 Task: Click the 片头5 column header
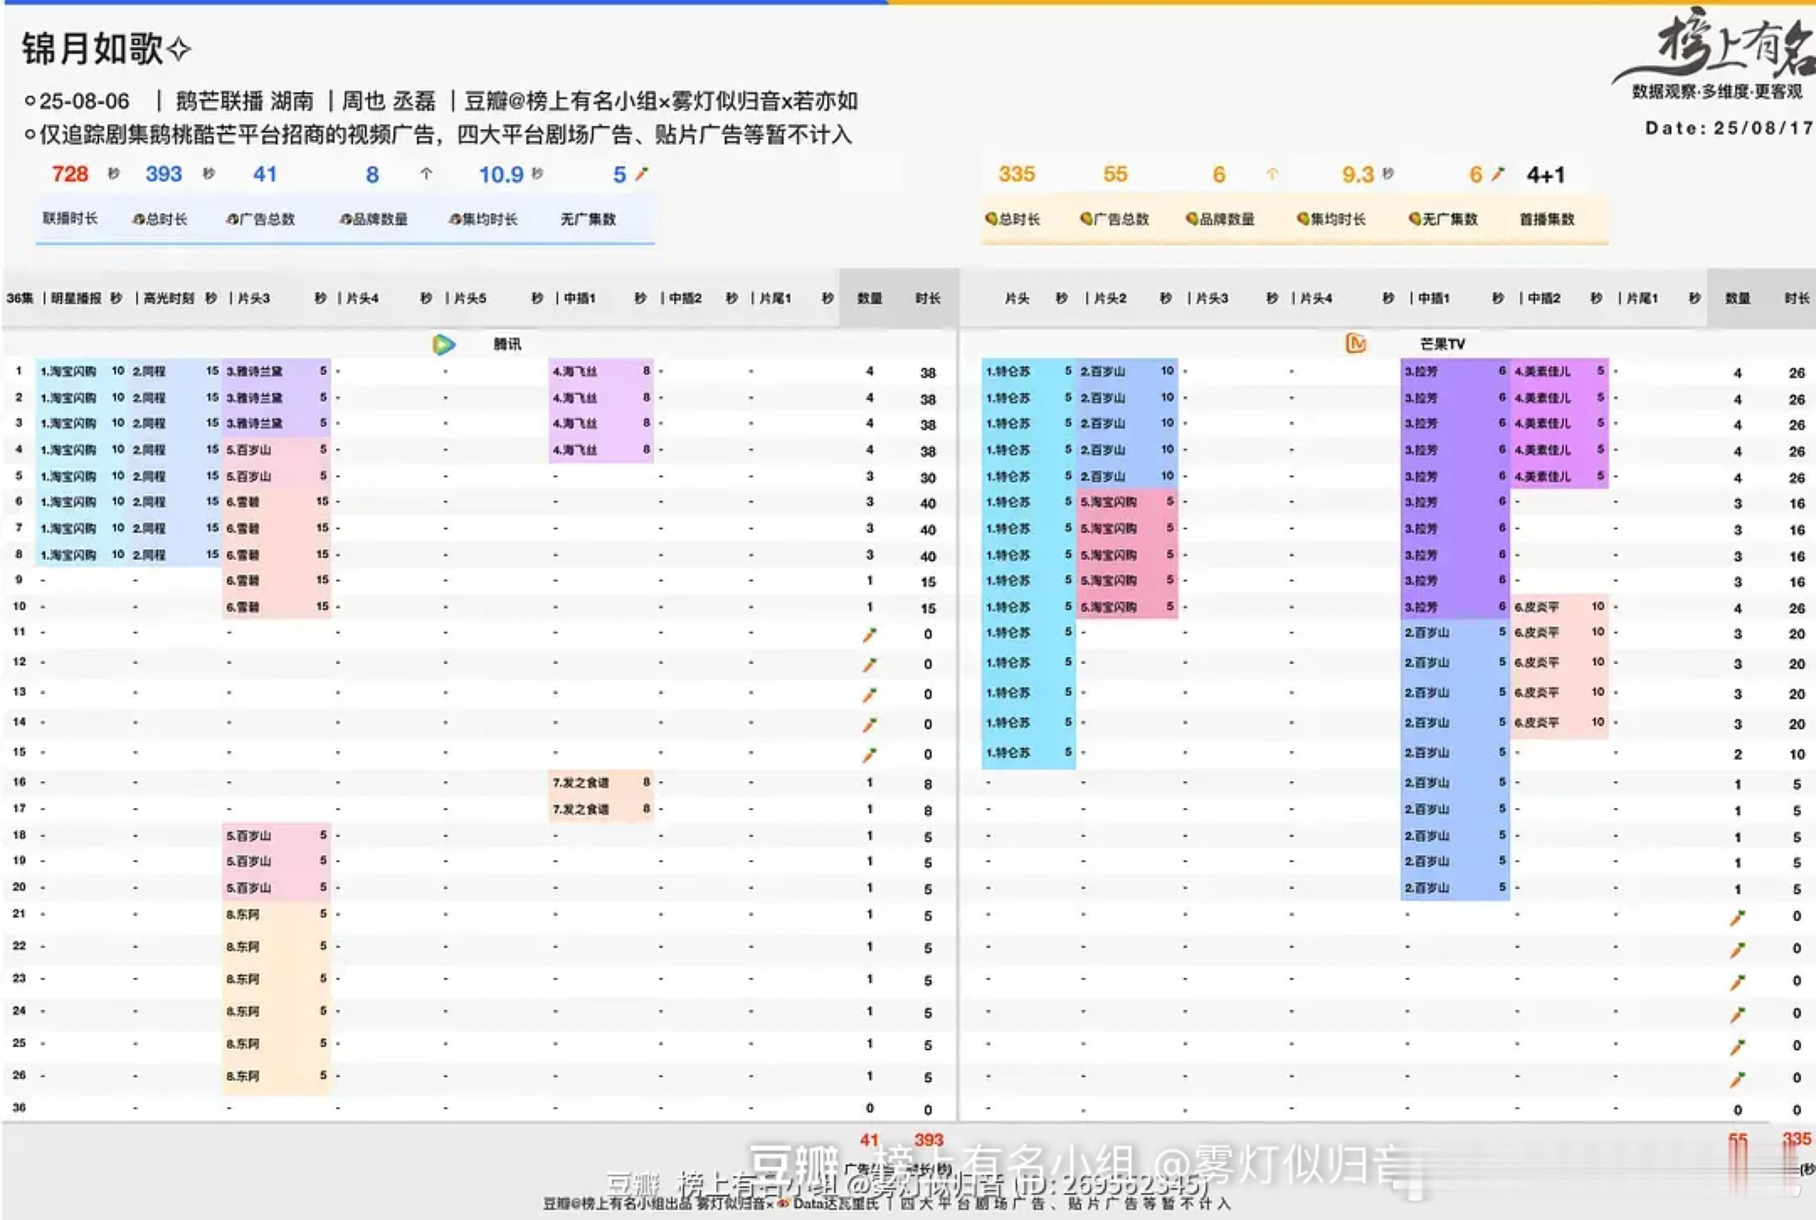point(470,298)
